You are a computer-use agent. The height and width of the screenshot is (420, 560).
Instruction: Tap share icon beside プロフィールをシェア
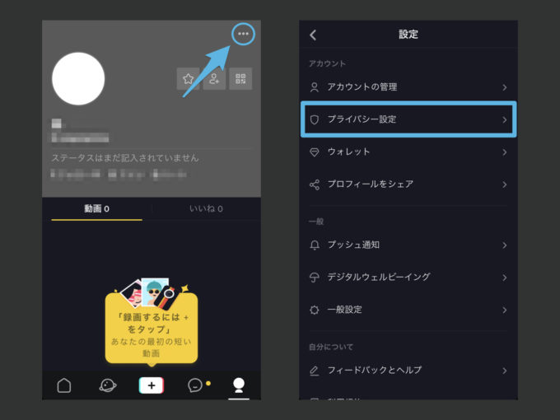(x=315, y=184)
